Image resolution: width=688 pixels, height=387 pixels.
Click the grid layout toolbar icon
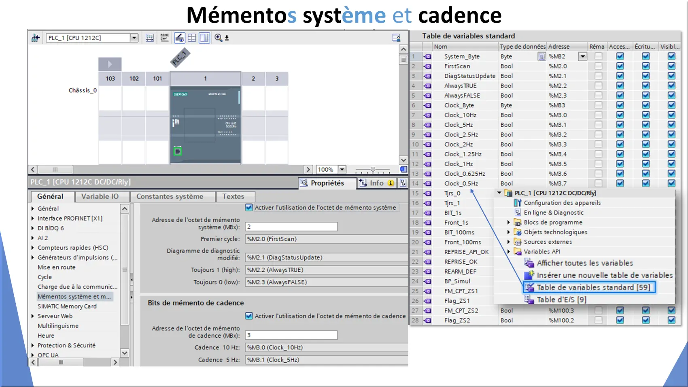192,38
